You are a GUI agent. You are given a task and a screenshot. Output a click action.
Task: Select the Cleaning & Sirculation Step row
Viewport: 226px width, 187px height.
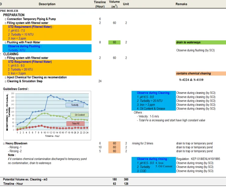tap(25, 81)
